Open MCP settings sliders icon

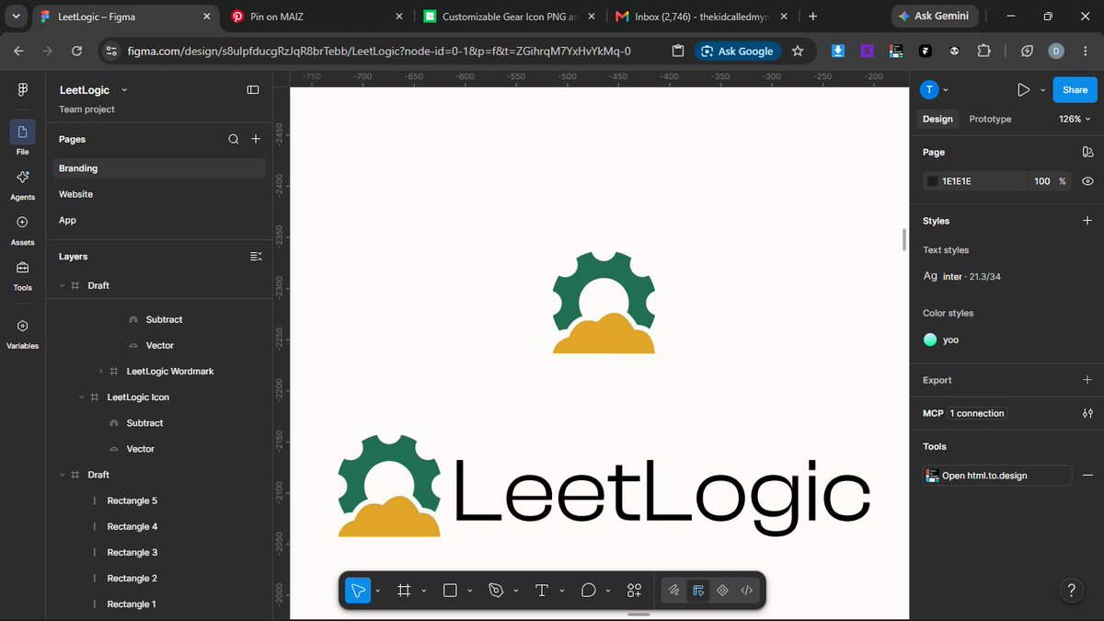point(1087,413)
